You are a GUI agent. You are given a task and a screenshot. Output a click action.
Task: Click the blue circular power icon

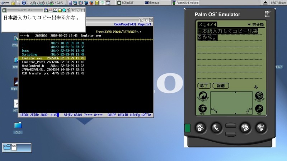tap(24, 3)
